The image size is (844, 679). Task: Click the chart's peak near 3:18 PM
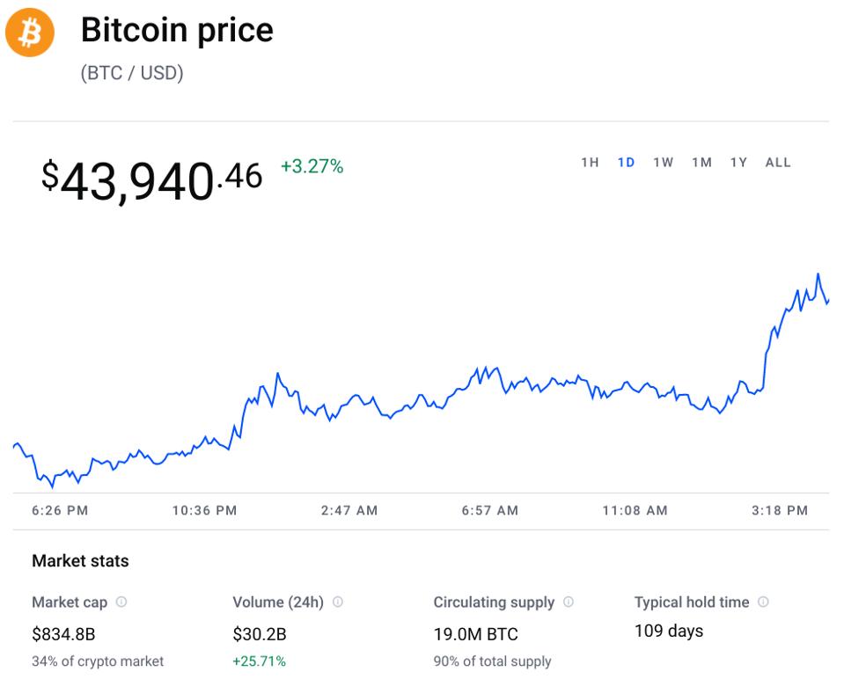click(x=818, y=274)
